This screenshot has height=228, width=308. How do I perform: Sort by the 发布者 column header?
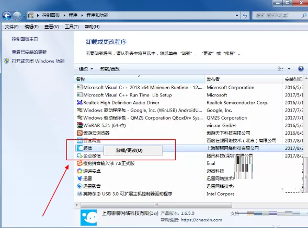click(243, 79)
